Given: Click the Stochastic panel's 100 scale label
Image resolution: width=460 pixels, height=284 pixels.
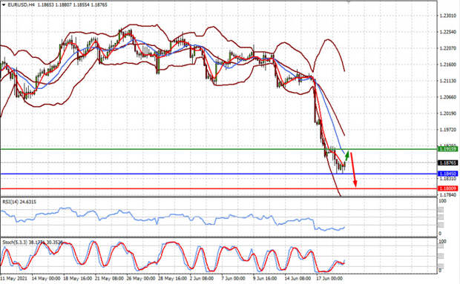Looking at the screenshot, I should pyautogui.click(x=442, y=242).
